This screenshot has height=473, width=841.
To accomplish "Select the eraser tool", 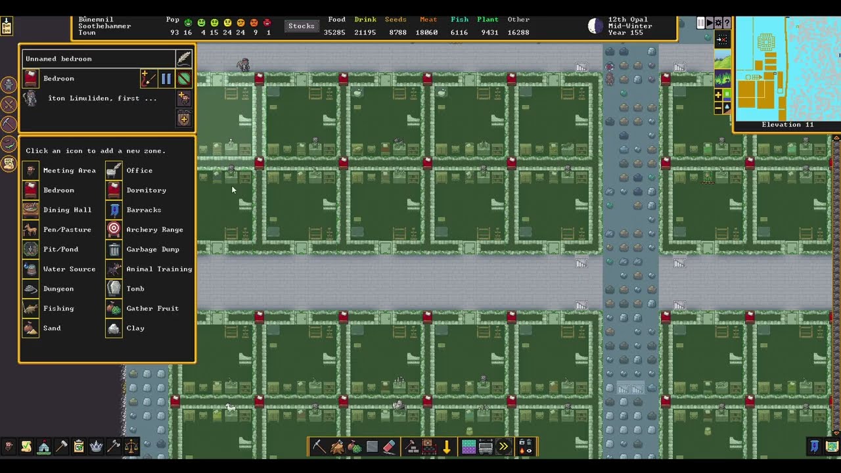I will pos(390,447).
